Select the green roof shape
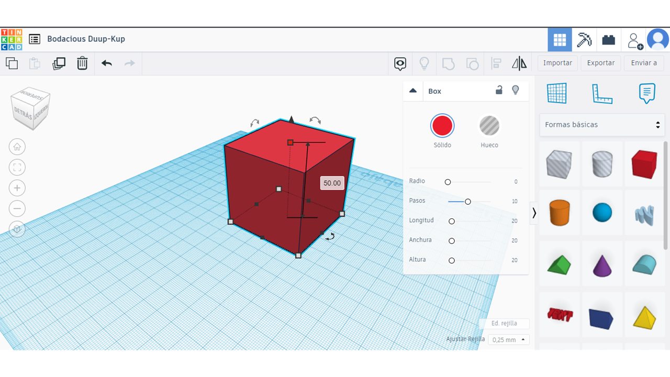Screen dimensions: 670x377 click(559, 264)
